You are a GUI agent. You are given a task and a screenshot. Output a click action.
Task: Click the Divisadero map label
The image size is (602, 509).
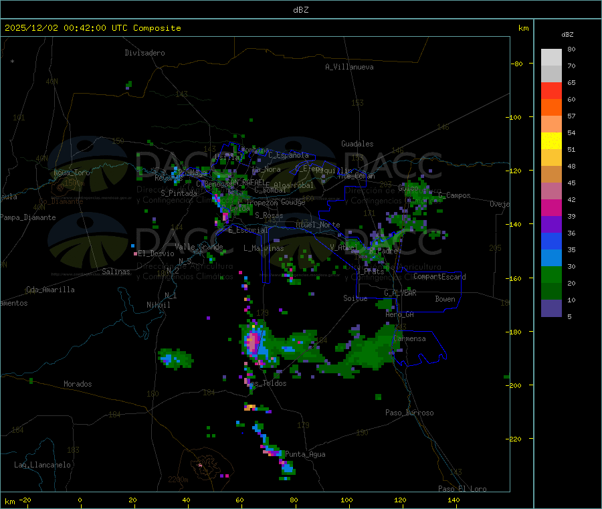144,53
